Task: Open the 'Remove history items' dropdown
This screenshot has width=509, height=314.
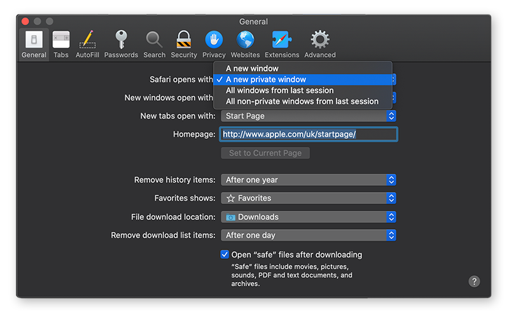Action: click(309, 180)
